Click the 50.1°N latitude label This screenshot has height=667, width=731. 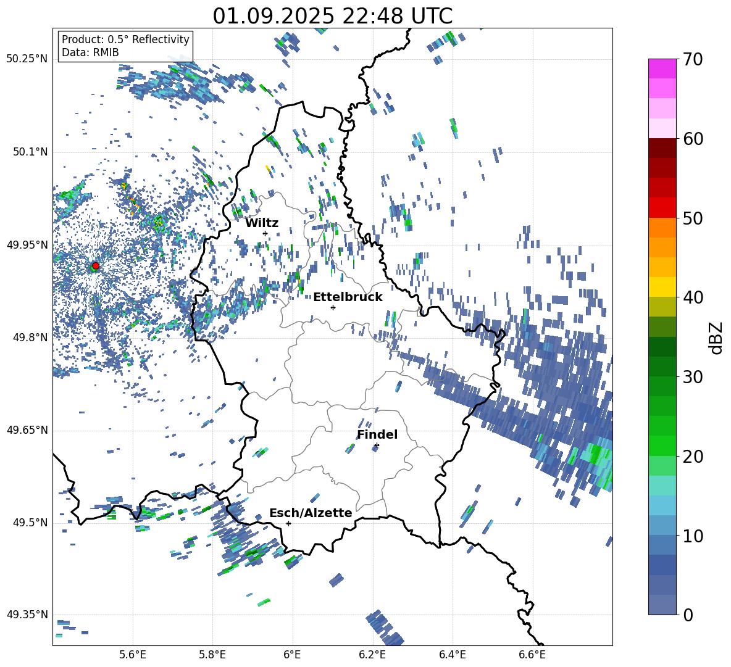coord(30,152)
